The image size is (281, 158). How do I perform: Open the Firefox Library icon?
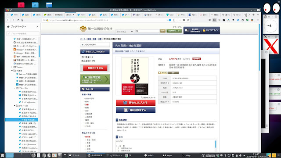(210, 20)
